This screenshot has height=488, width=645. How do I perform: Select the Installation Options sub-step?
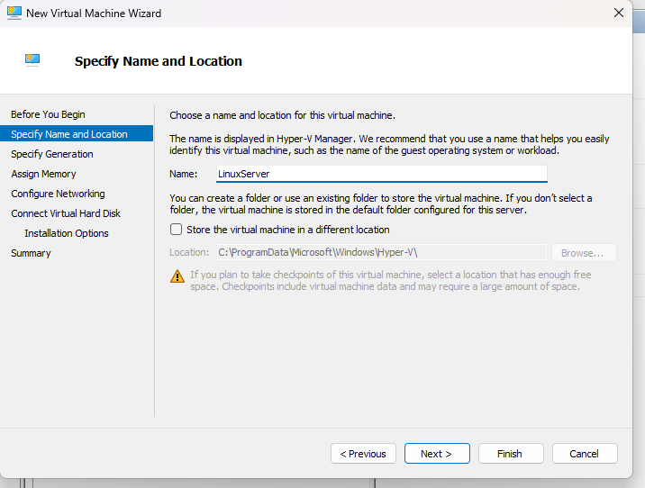(x=67, y=233)
